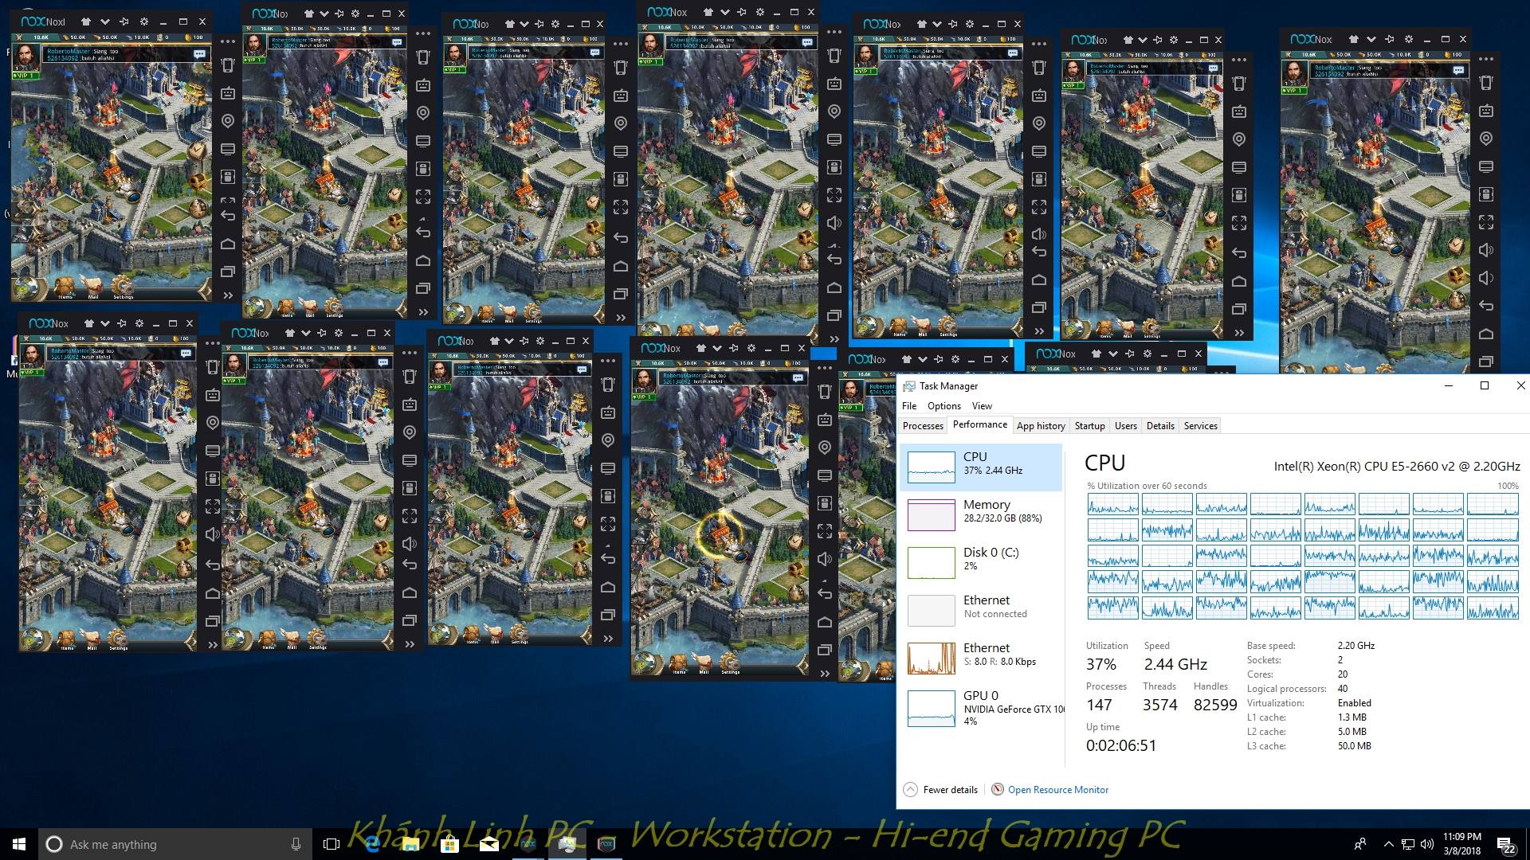Collapse Task Manager with Fewer details
1530x860 pixels.
click(941, 789)
